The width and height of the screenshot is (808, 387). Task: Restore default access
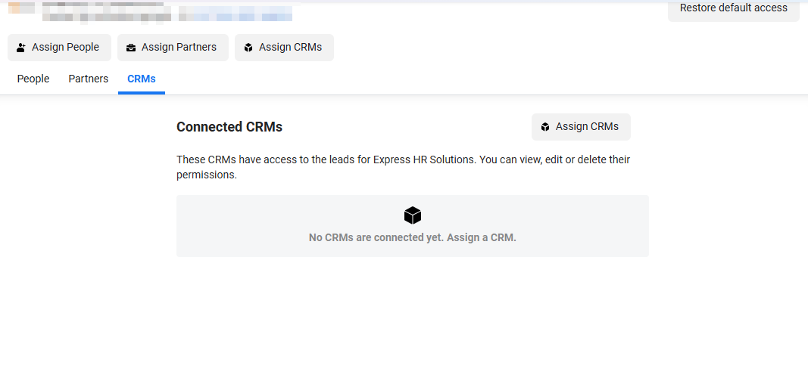click(x=733, y=9)
